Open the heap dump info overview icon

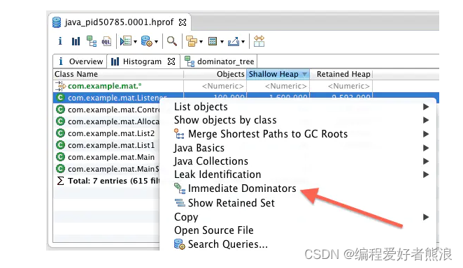coord(60,41)
